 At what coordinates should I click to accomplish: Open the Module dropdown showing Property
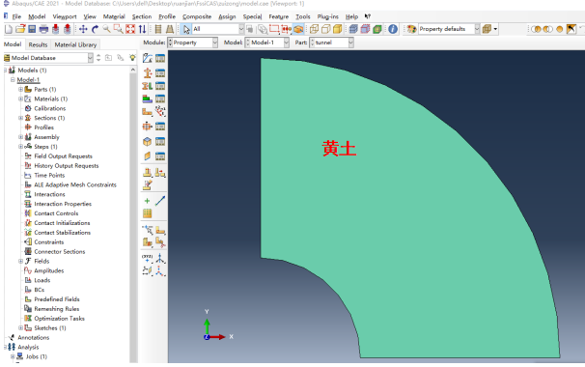(192, 42)
